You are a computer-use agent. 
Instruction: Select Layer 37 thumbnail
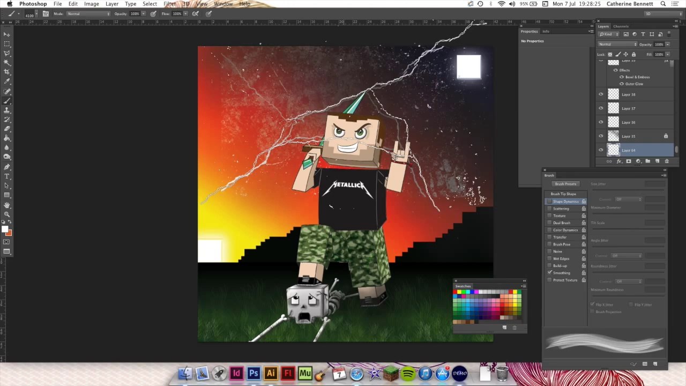click(613, 108)
